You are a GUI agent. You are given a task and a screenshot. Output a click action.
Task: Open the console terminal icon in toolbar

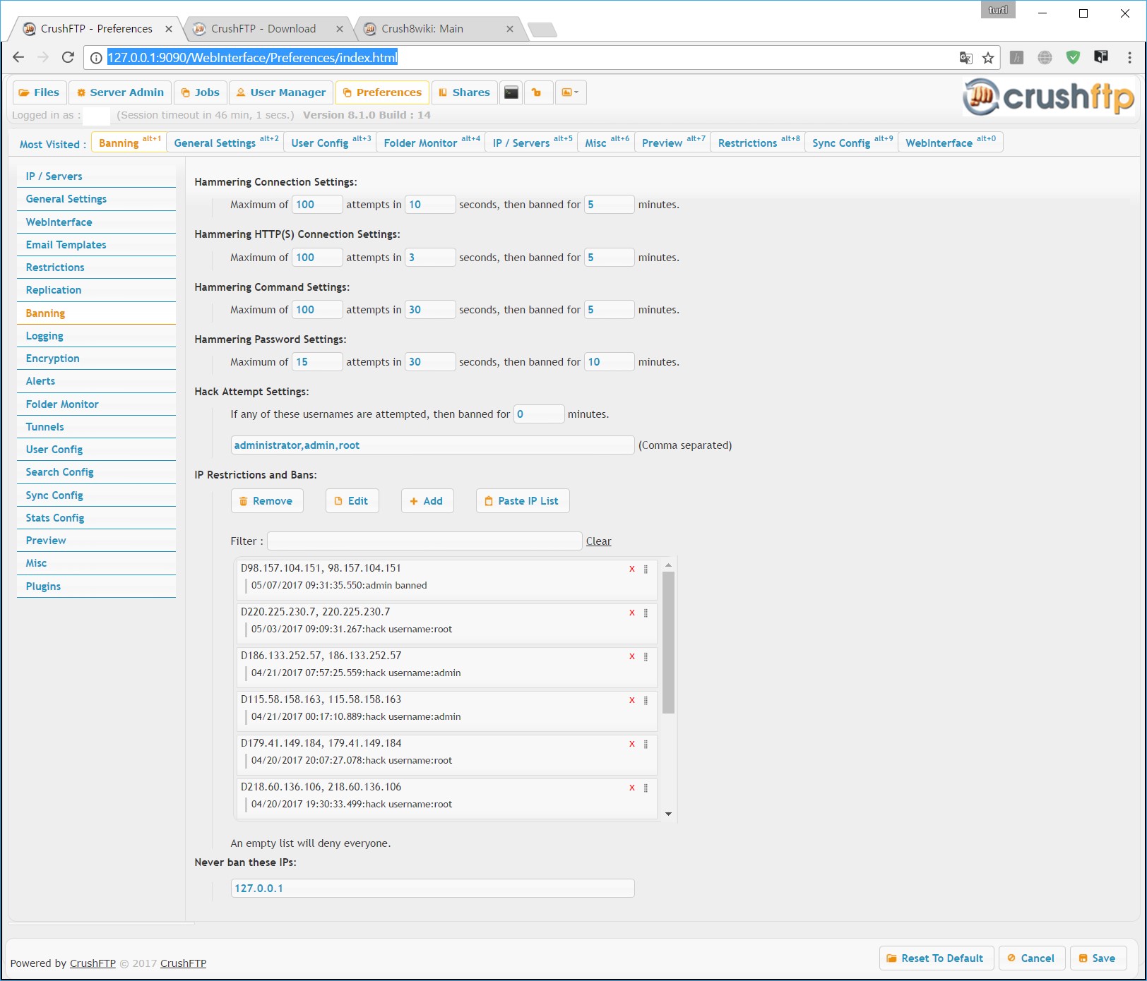[x=511, y=92]
